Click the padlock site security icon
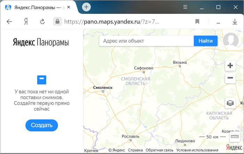Screen dimensions: 244x154 [x=58, y=22]
